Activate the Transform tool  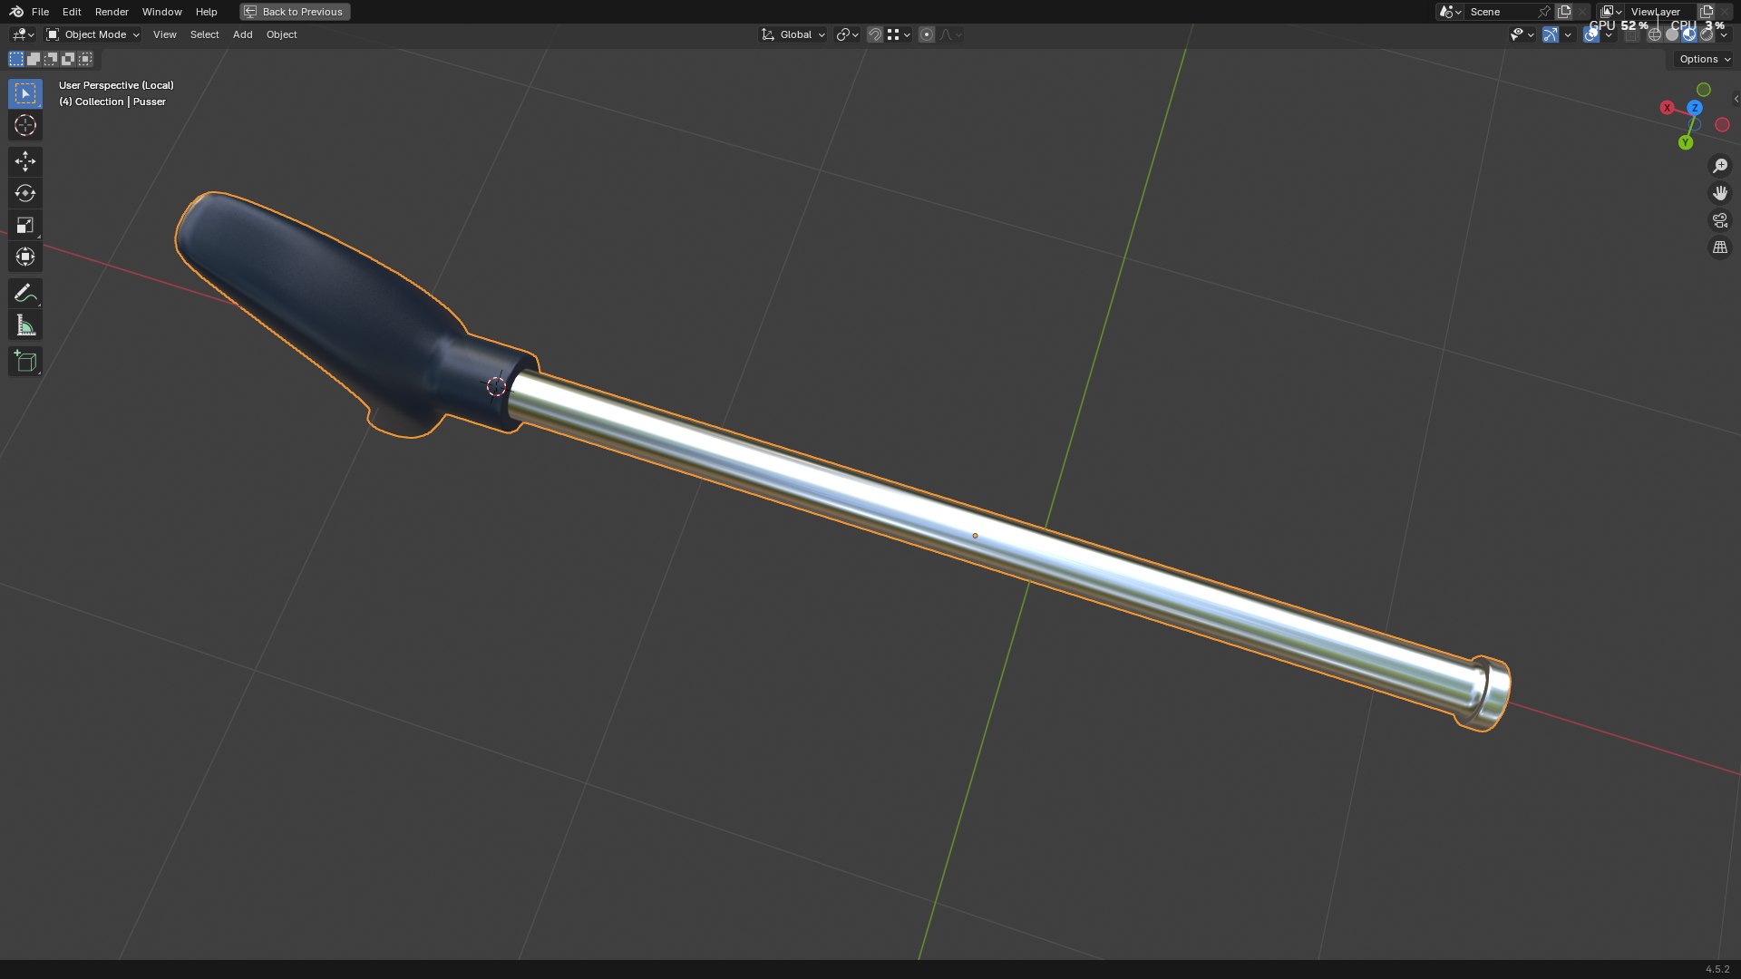click(25, 257)
